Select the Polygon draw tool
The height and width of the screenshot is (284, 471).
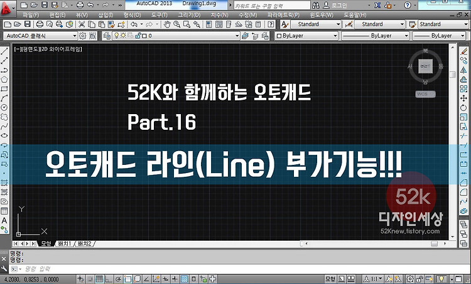4,80
